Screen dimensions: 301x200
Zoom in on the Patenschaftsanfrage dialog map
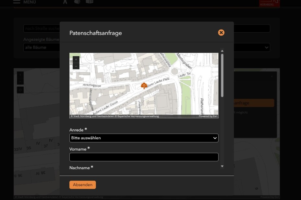[x=75, y=60]
